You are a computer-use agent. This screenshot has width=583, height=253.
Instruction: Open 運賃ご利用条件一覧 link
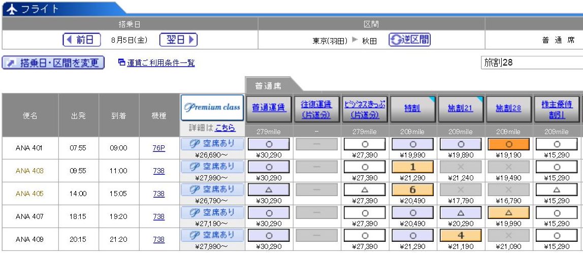coord(160,63)
